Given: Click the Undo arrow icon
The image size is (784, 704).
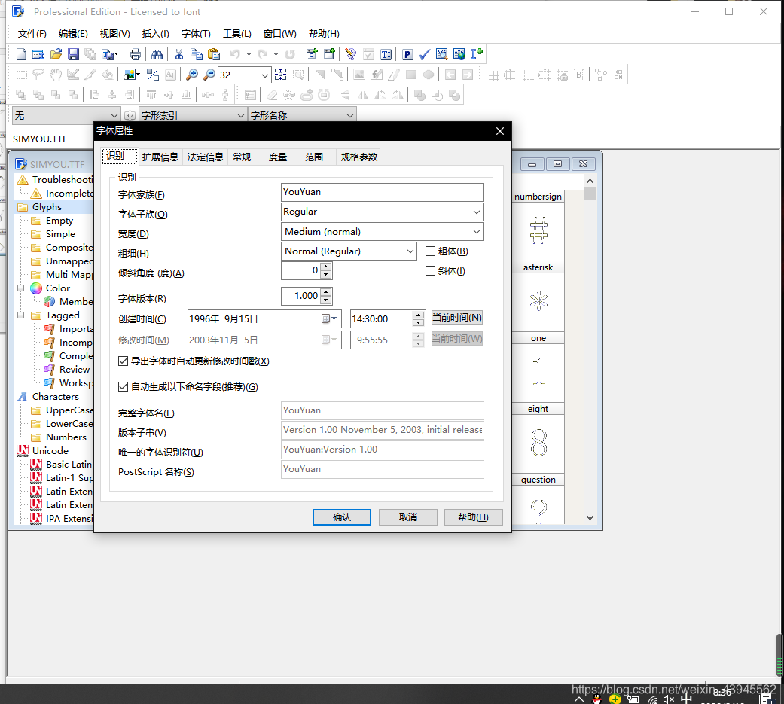Looking at the screenshot, I should pyautogui.click(x=235, y=54).
